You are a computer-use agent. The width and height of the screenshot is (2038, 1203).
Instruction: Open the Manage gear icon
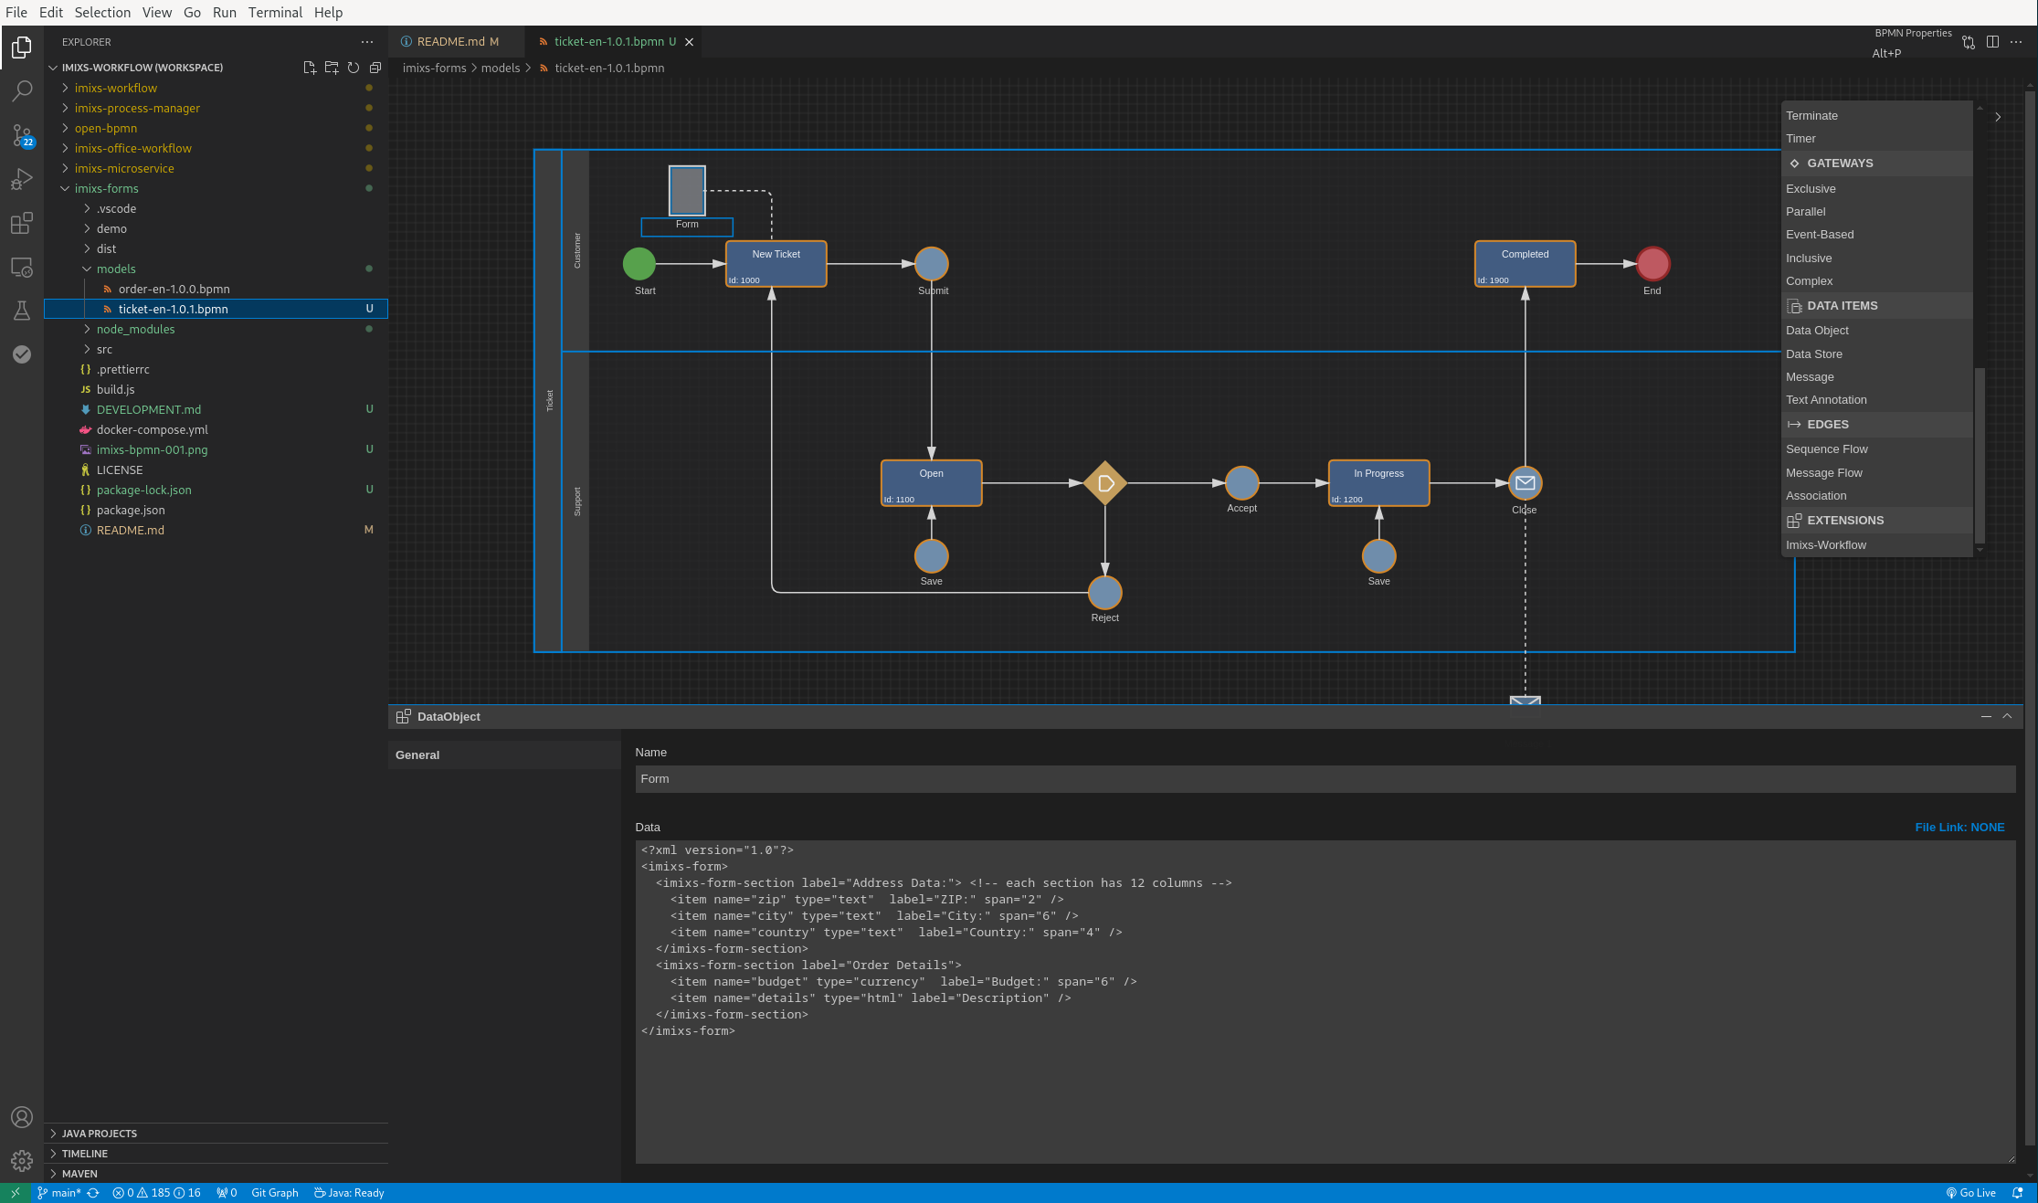point(22,1161)
